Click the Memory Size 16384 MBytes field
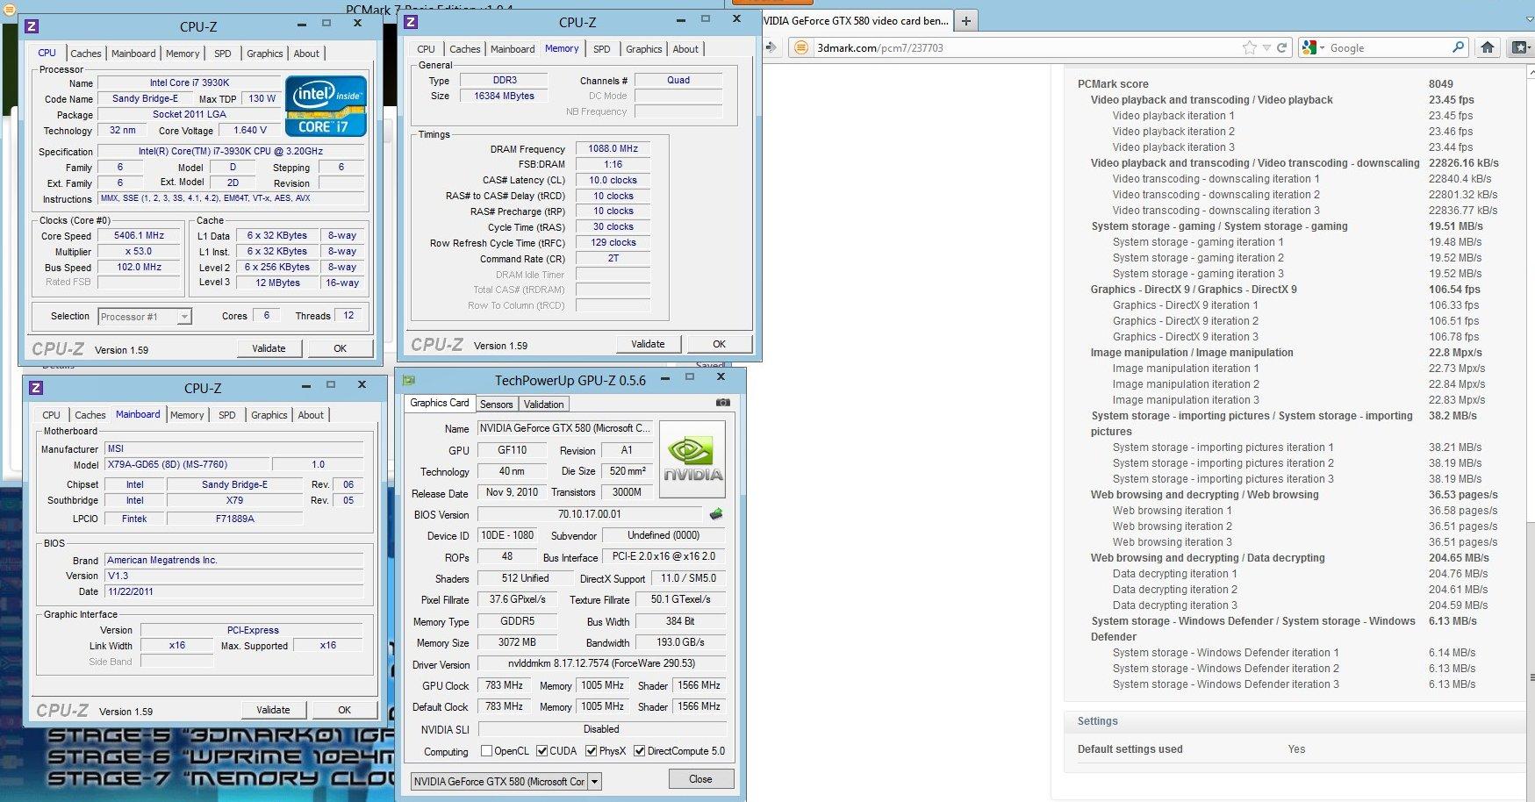This screenshot has width=1535, height=802. coord(504,96)
